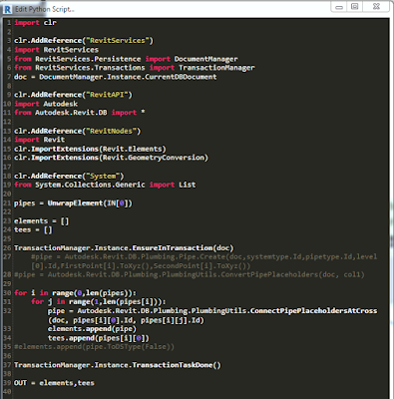This screenshot has width=394, height=399.
Task: Close the Edit Python Script window
Action: coord(376,7)
